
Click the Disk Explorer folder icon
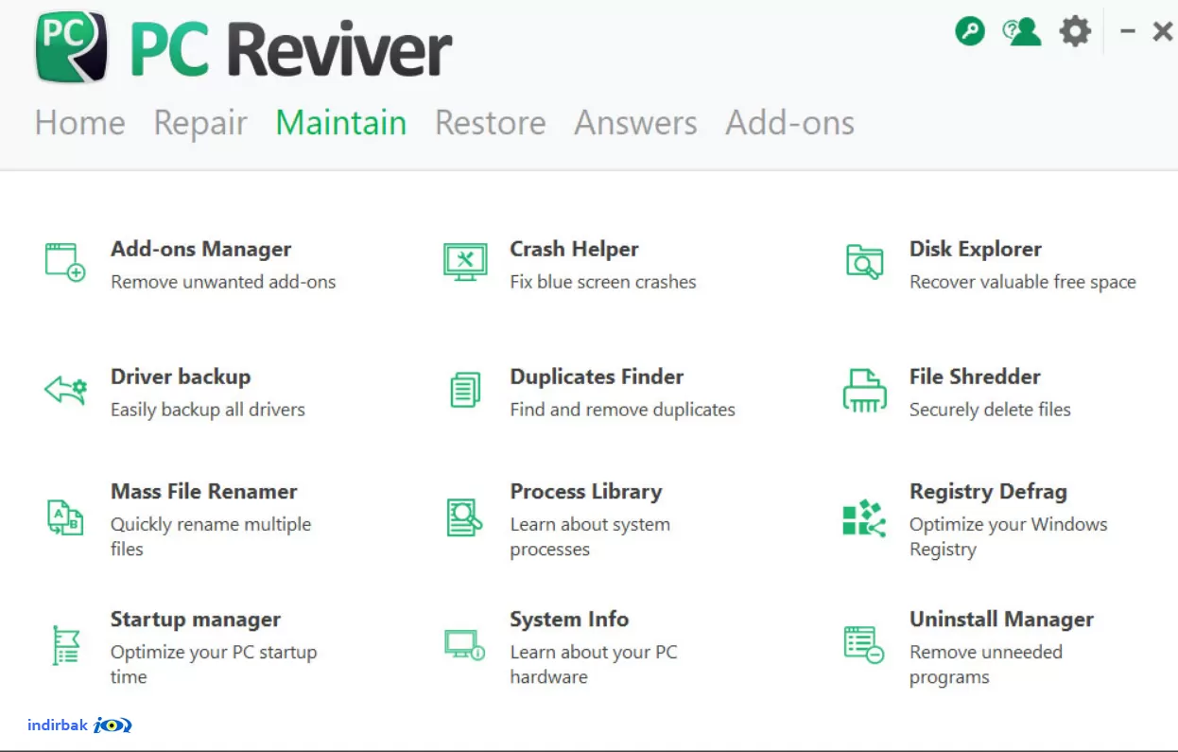(x=864, y=262)
